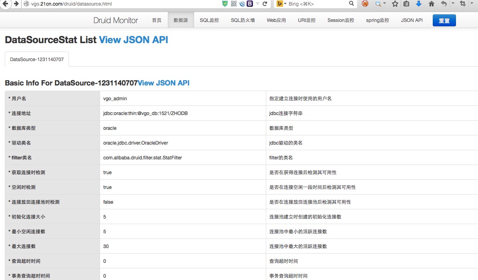
Task: Click the purple B Bootstrap icon
Action: tap(250, 4)
